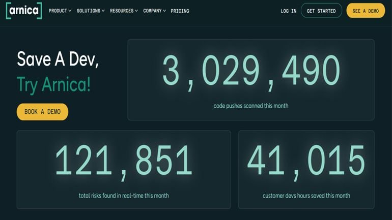Click the arnica logo
The width and height of the screenshot is (392, 220).
[x=24, y=11]
